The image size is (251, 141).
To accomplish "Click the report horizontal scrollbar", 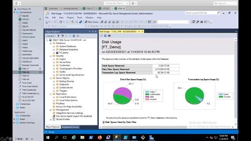I will coord(144,127).
